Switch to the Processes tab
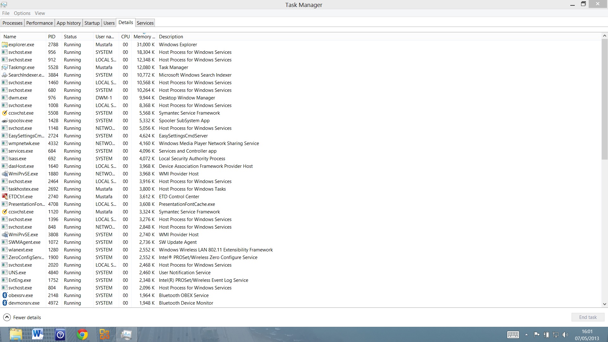 click(12, 23)
